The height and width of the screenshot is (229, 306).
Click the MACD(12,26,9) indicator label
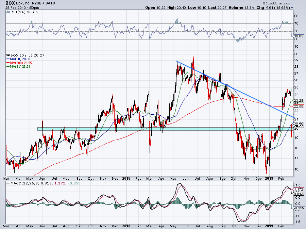(24, 183)
